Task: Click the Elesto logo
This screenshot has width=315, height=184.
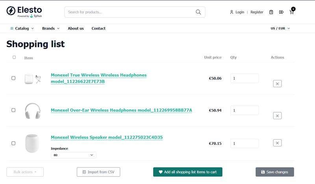Action: (24, 11)
